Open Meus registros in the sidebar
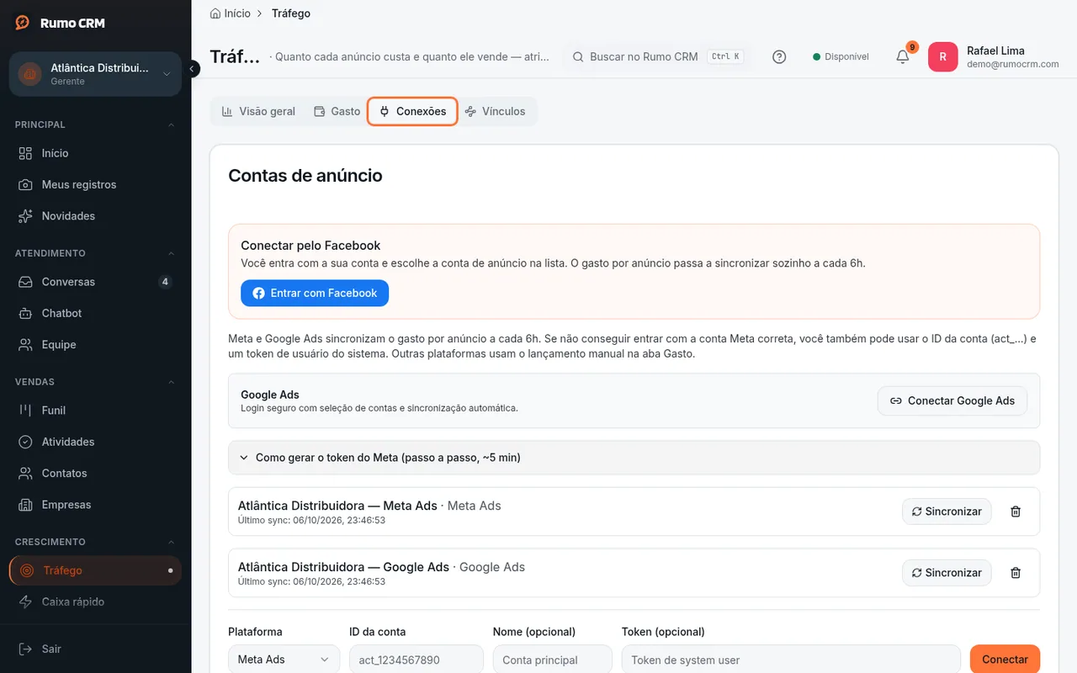 (x=95, y=184)
